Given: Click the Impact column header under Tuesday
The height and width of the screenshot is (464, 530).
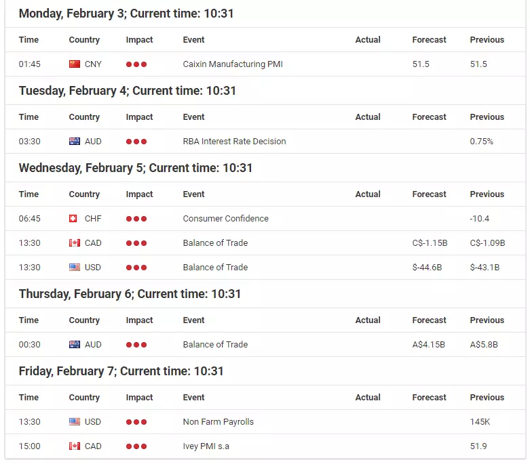Looking at the screenshot, I should pyautogui.click(x=139, y=117).
